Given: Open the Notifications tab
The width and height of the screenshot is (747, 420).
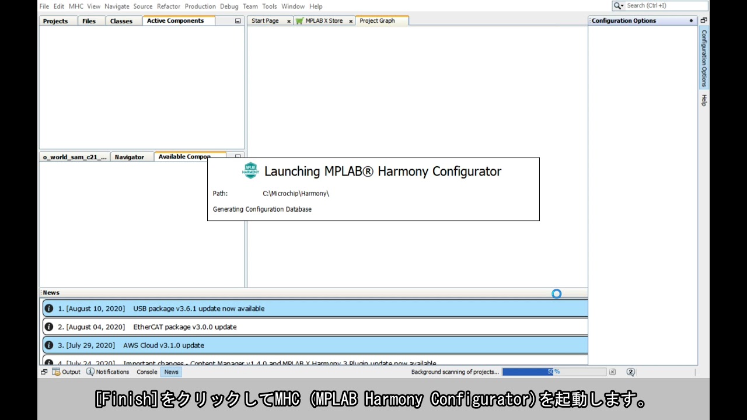Looking at the screenshot, I should click(x=108, y=372).
